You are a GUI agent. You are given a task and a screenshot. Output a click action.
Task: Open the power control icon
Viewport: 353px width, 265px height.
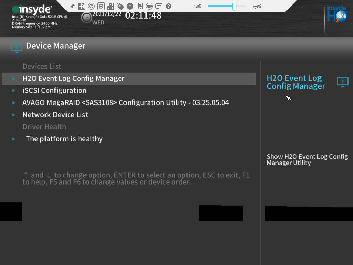coord(91,6)
